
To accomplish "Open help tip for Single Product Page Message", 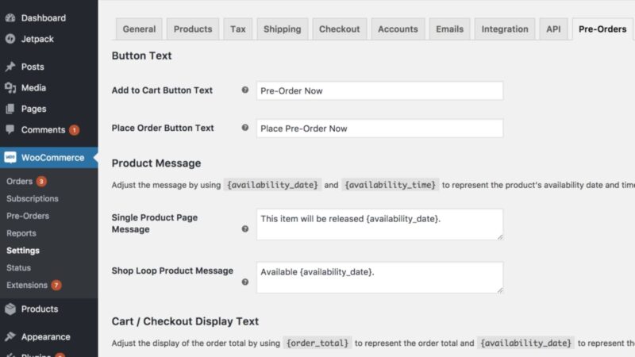I will click(x=245, y=228).
